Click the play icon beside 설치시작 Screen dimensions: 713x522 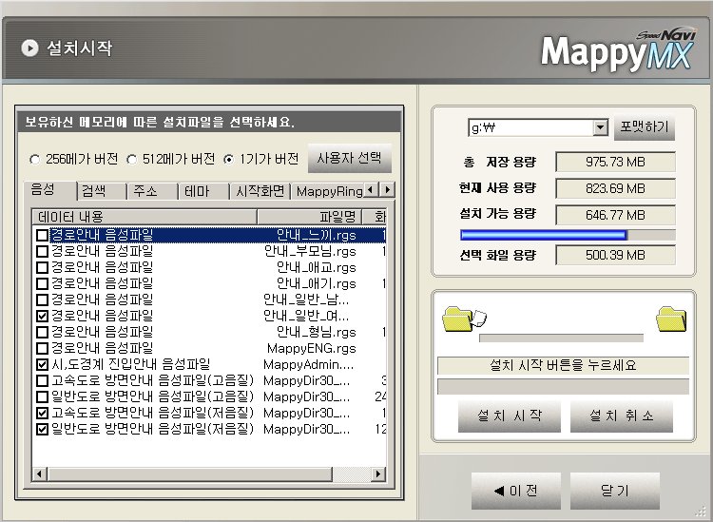[x=30, y=48]
